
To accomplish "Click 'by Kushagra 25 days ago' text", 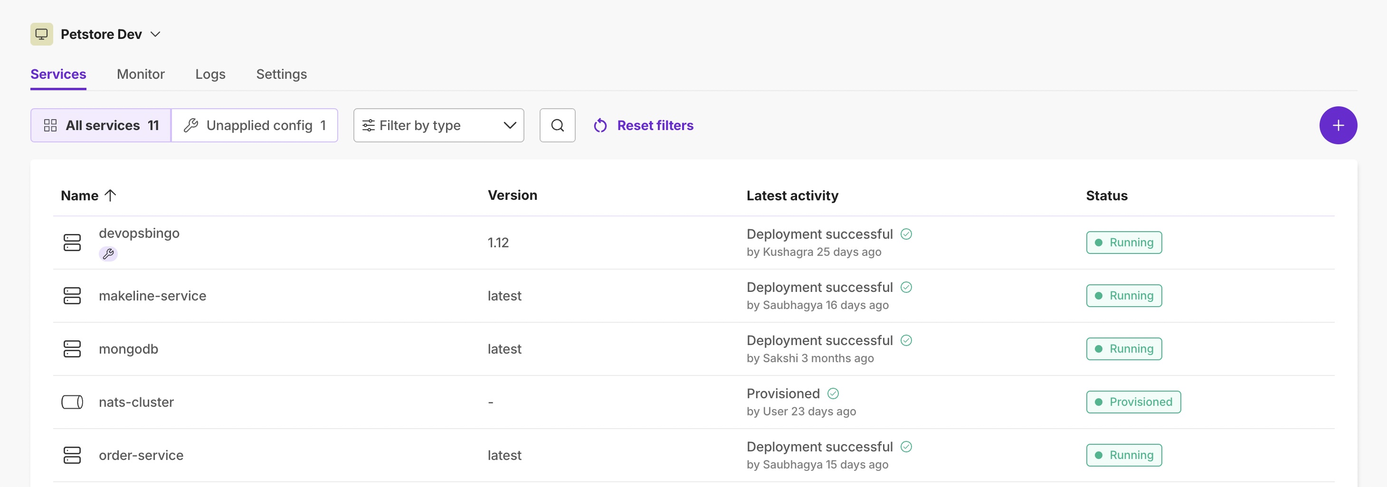I will tap(814, 252).
